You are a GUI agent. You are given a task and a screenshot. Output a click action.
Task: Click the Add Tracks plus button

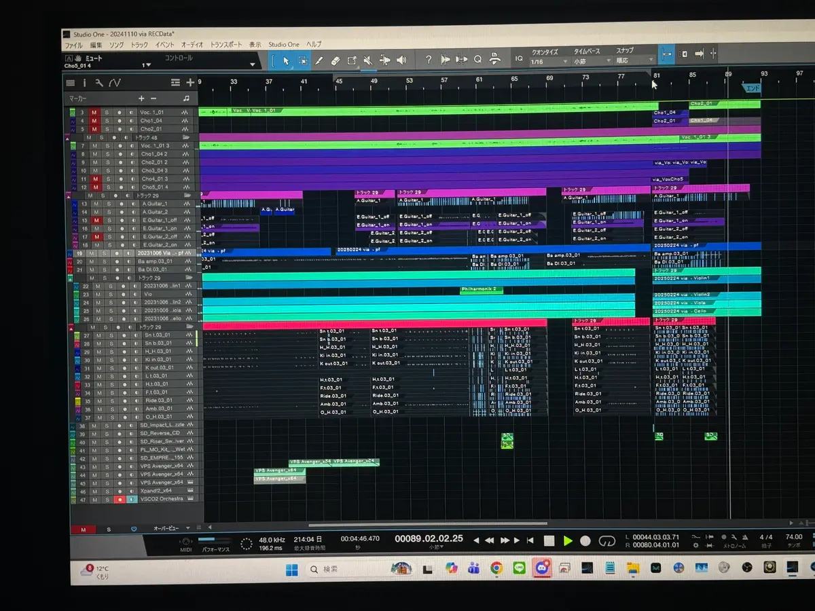point(190,83)
